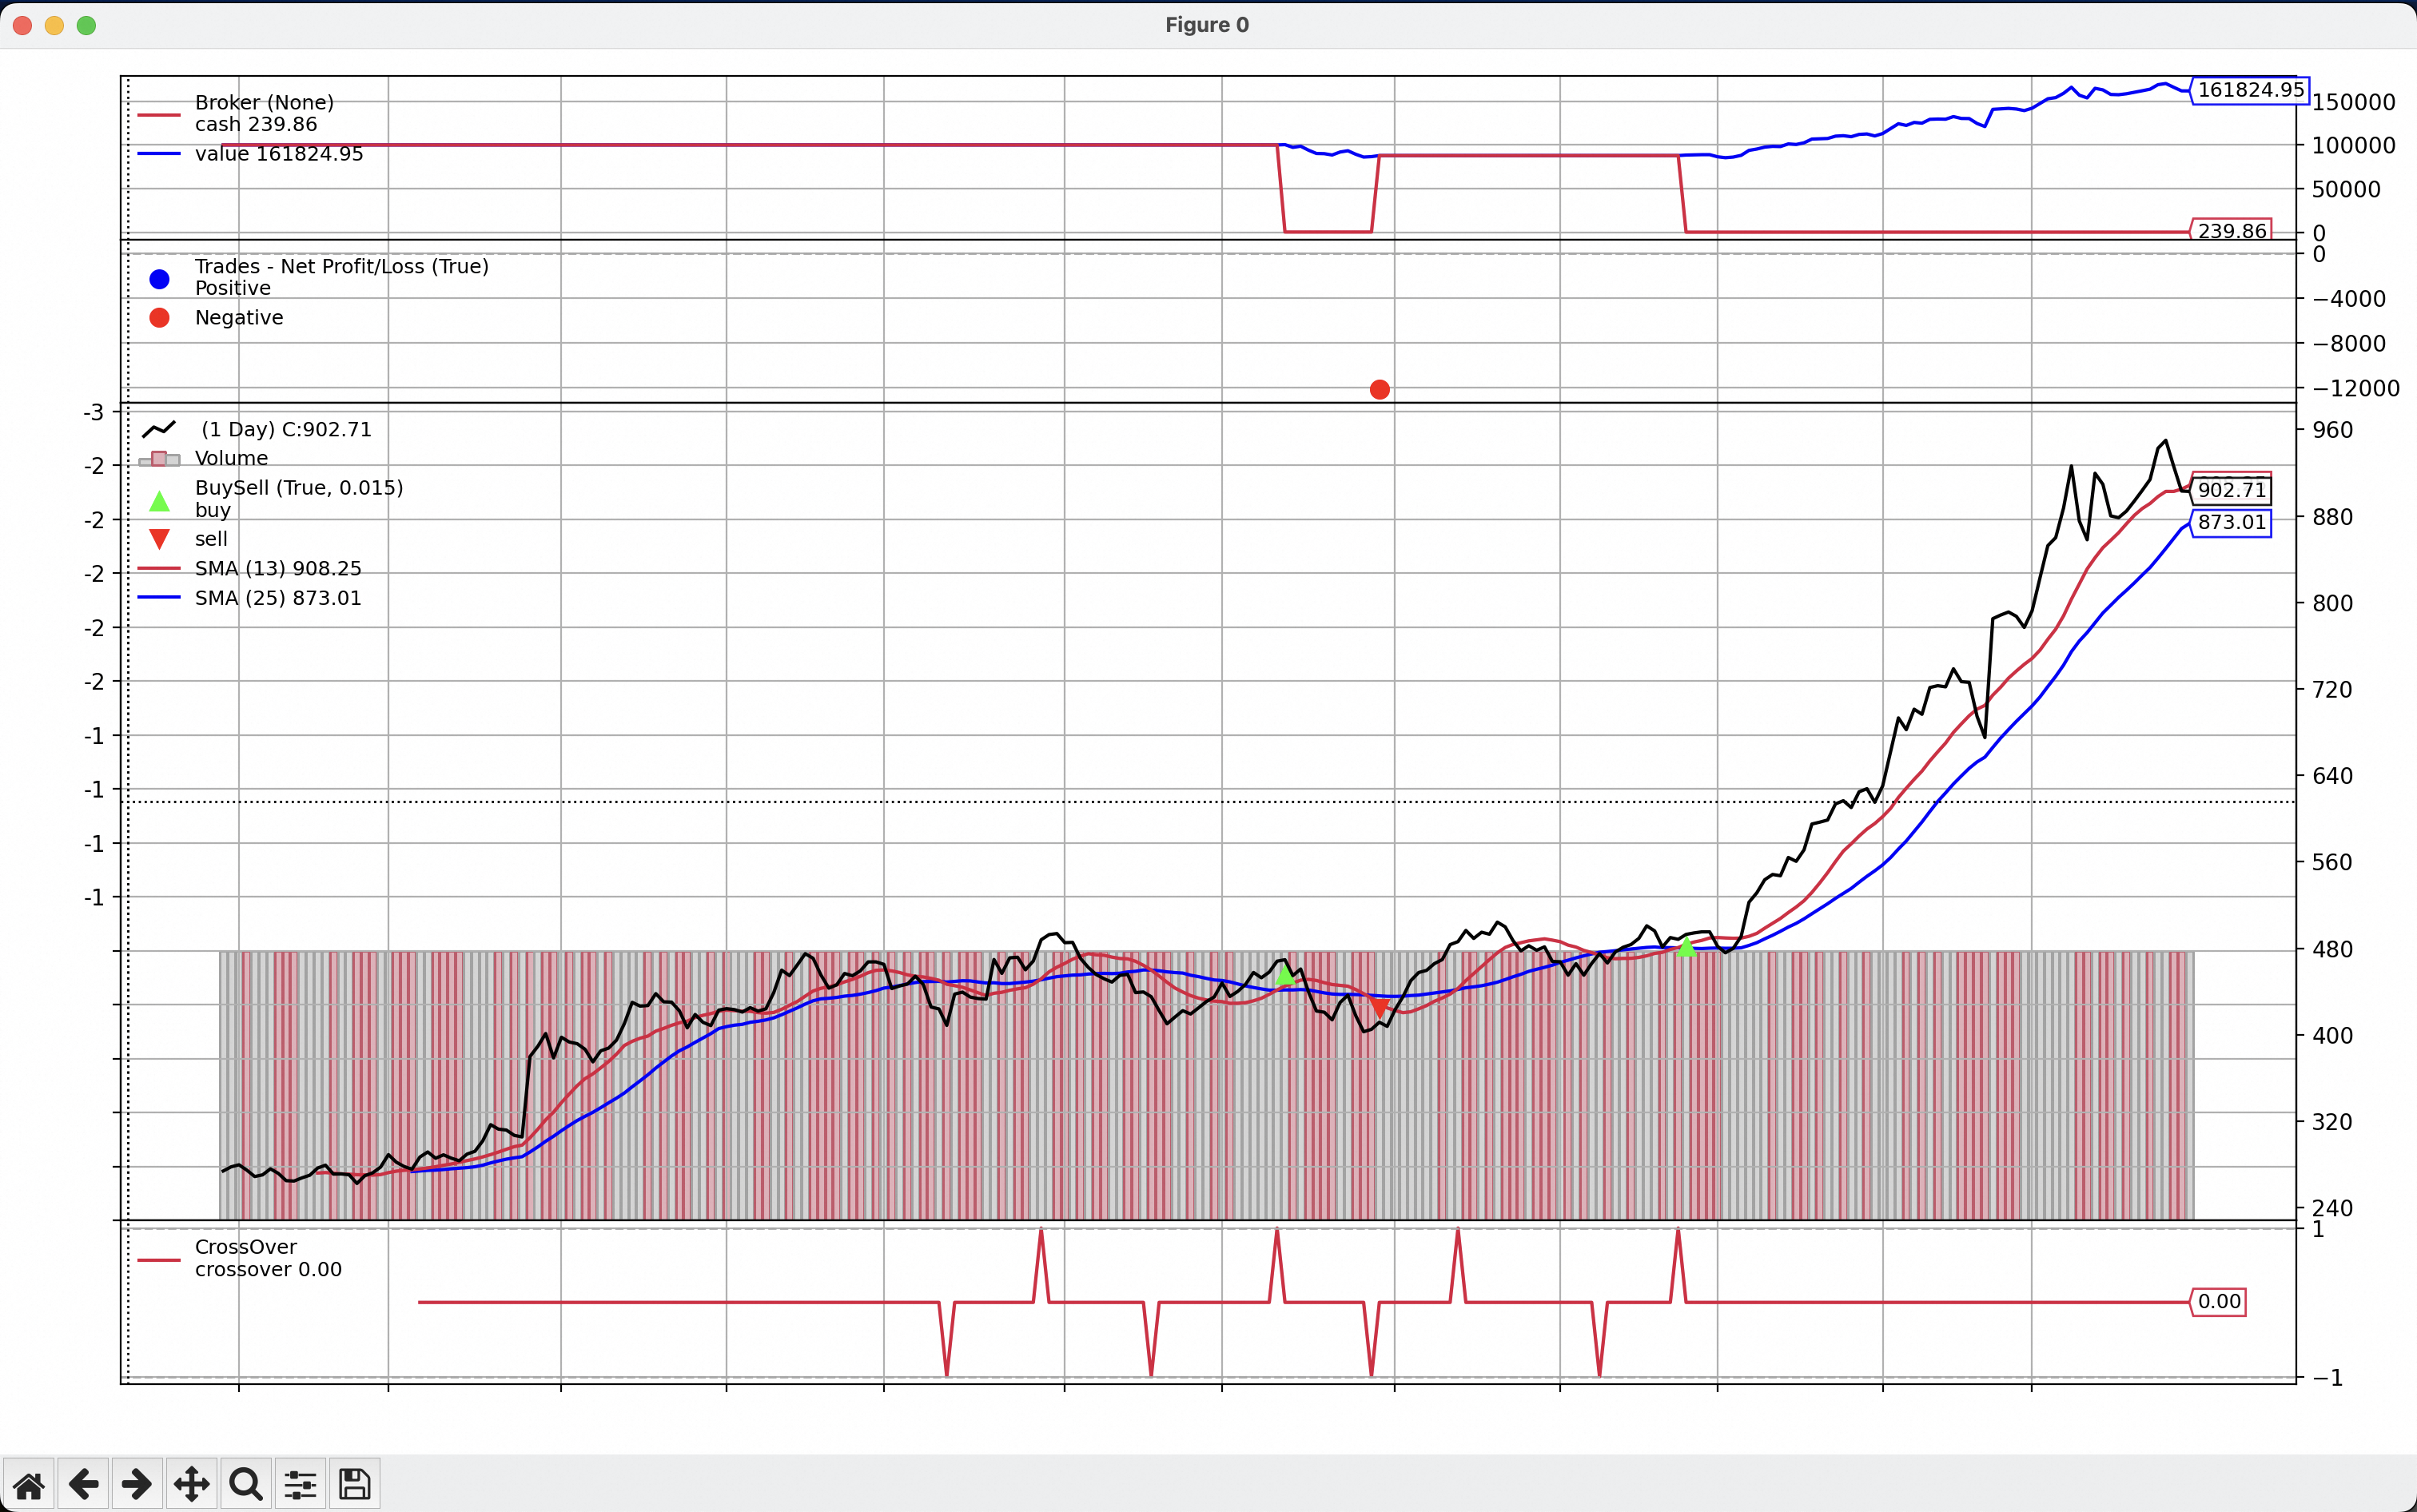Click the 150000 broker axis label
Screen dimensions: 2417x1512
click(x=2353, y=102)
